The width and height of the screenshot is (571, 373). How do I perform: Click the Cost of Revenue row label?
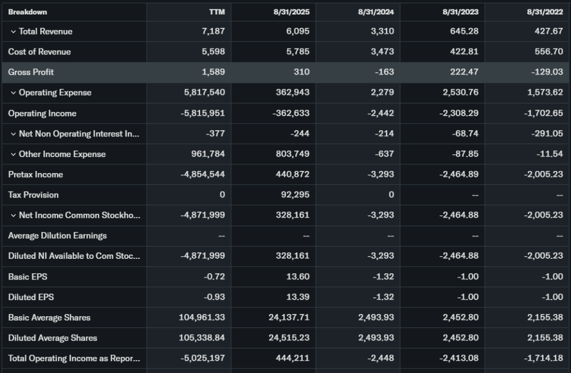[40, 52]
